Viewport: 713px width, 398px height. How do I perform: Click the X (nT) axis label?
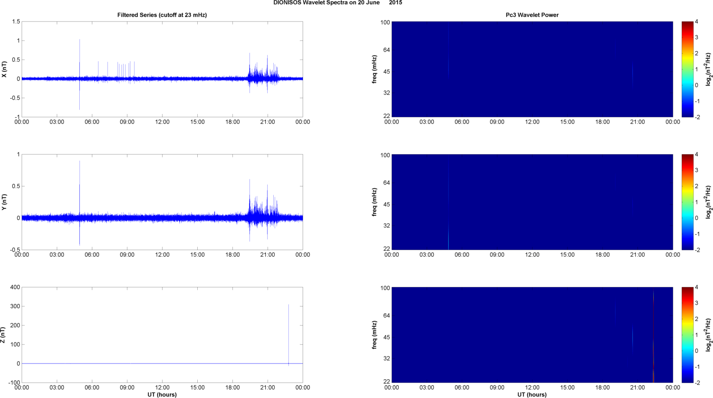4,69
